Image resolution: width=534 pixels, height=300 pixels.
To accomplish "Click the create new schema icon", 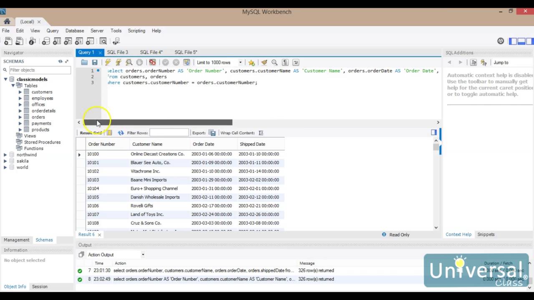I will tap(46, 41).
